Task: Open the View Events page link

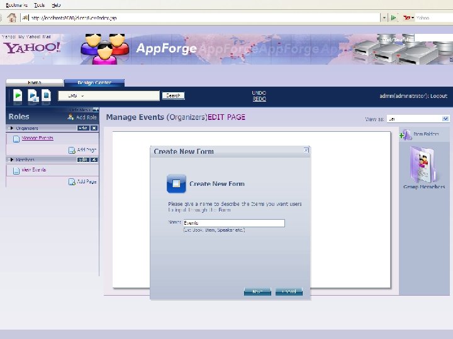Action: 34,169
